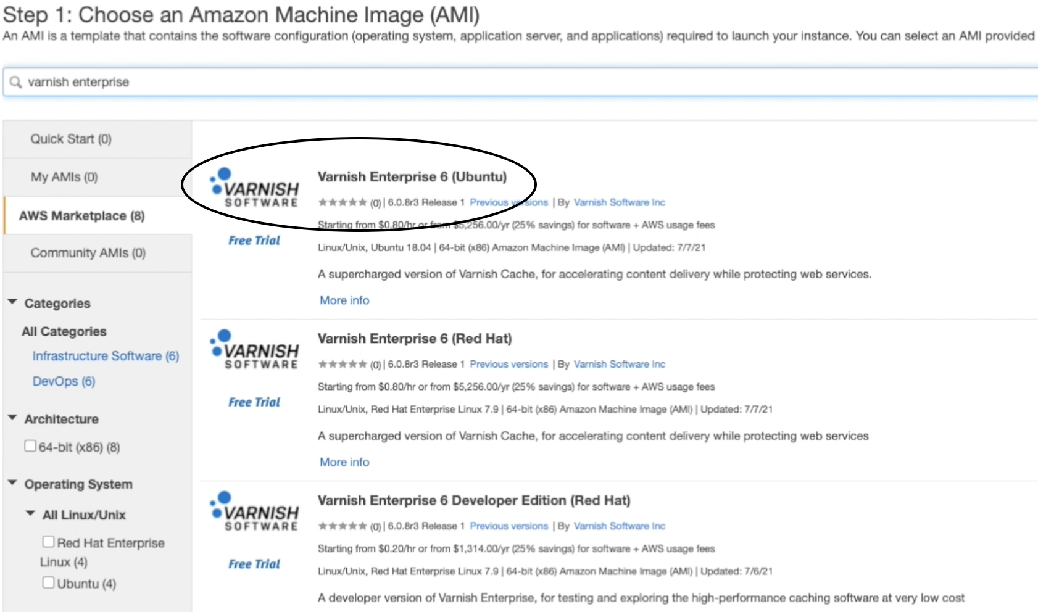Viewport: 1038px width, 612px height.
Task: Open Previous versions for Ubuntu listing
Action: click(509, 202)
